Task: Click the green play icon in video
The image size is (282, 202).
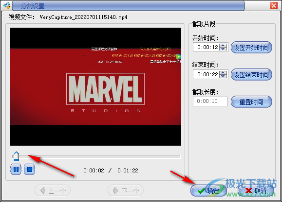Action: coord(178,57)
